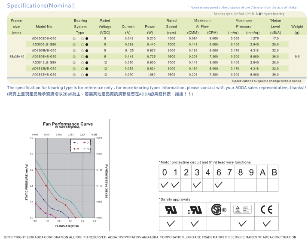Click the UL safety approval logo
The width and height of the screenshot is (308, 242).
click(x=171, y=210)
